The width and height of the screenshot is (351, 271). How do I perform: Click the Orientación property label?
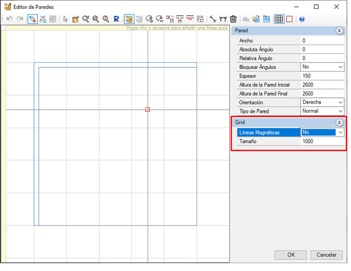[x=251, y=103]
